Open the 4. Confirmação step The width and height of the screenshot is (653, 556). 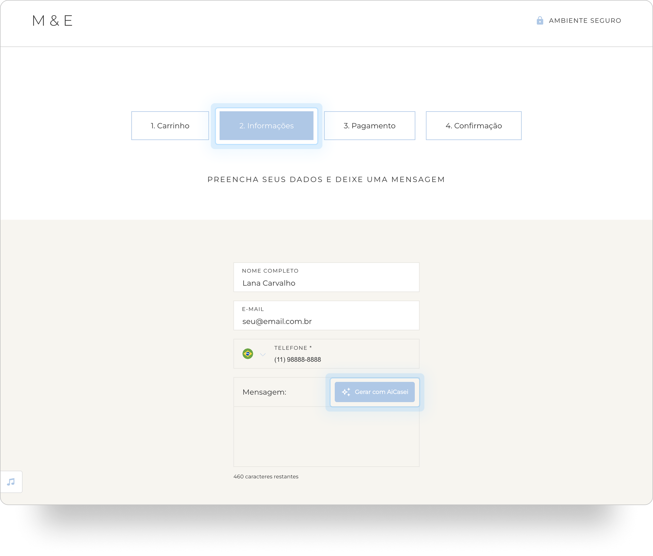(x=473, y=125)
